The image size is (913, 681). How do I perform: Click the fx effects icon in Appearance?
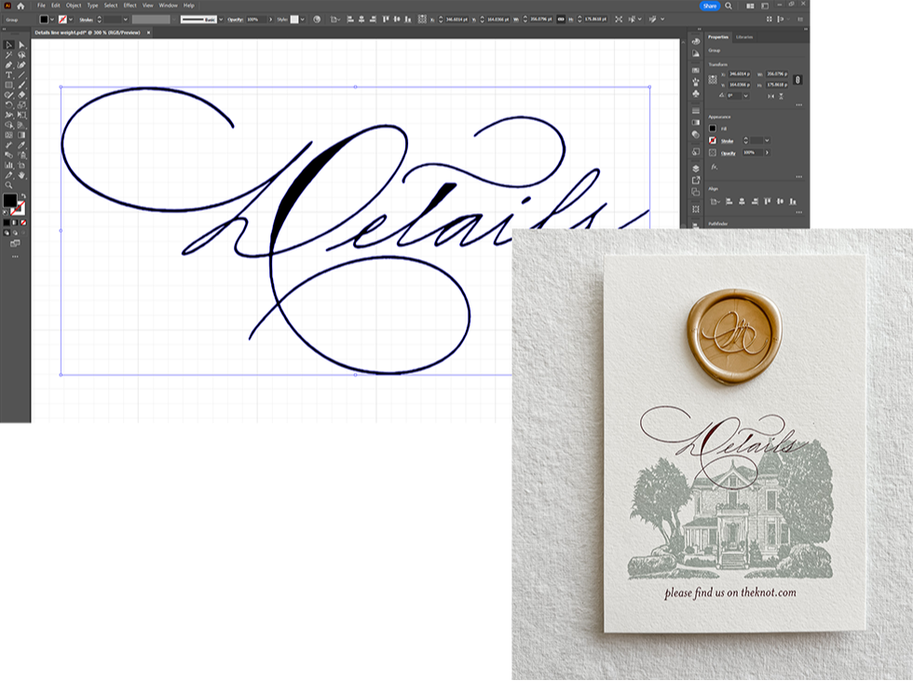714,167
